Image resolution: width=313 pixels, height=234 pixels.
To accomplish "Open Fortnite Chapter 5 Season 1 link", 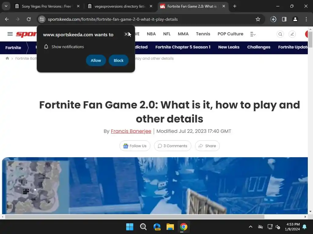I will (183, 47).
